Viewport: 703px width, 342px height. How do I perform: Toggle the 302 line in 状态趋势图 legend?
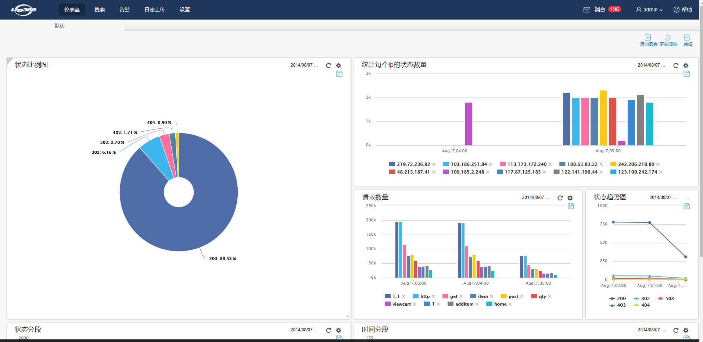point(642,299)
